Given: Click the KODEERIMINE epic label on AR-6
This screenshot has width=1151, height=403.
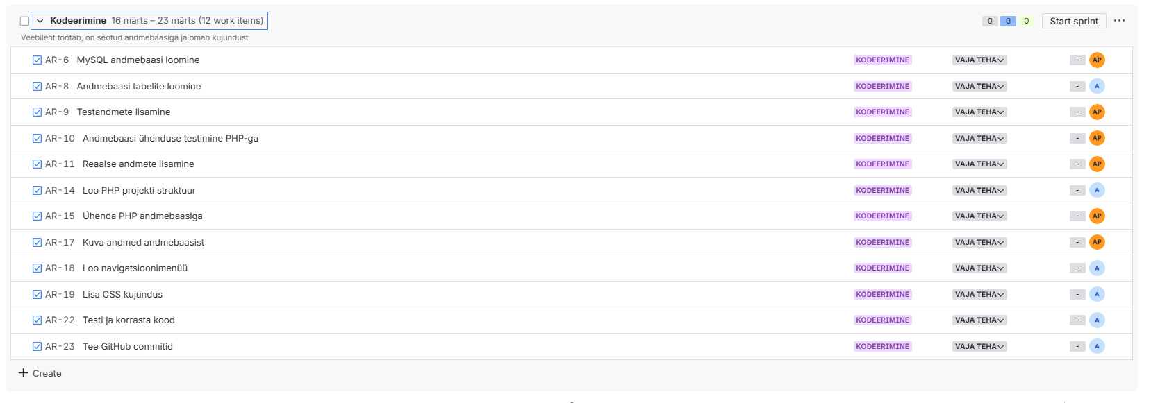Looking at the screenshot, I should tap(882, 60).
